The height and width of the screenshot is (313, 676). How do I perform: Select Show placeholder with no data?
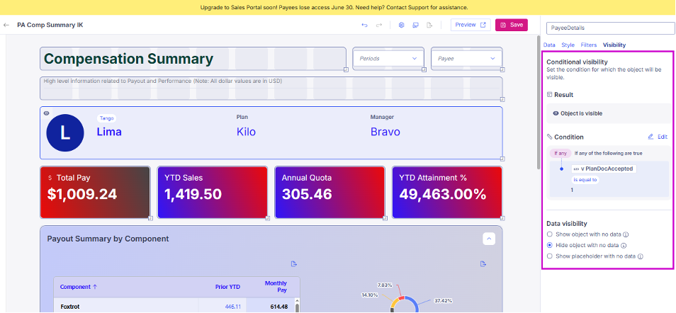549,256
